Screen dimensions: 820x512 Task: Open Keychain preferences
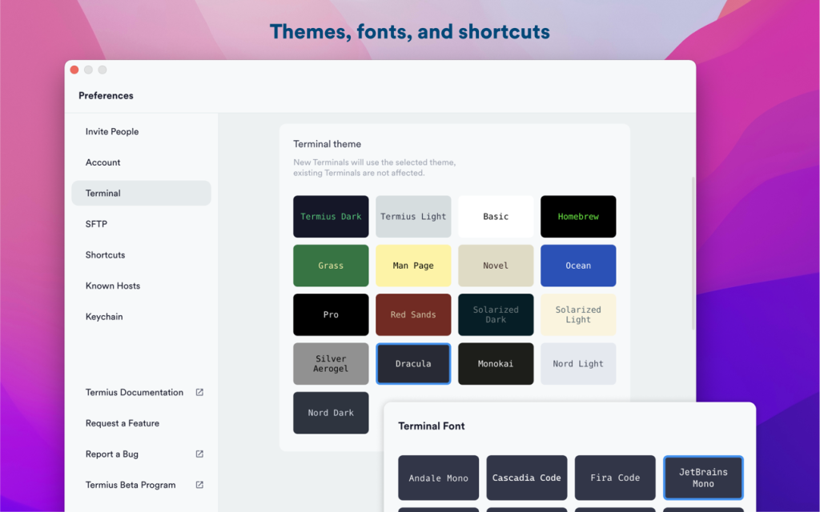tap(104, 317)
